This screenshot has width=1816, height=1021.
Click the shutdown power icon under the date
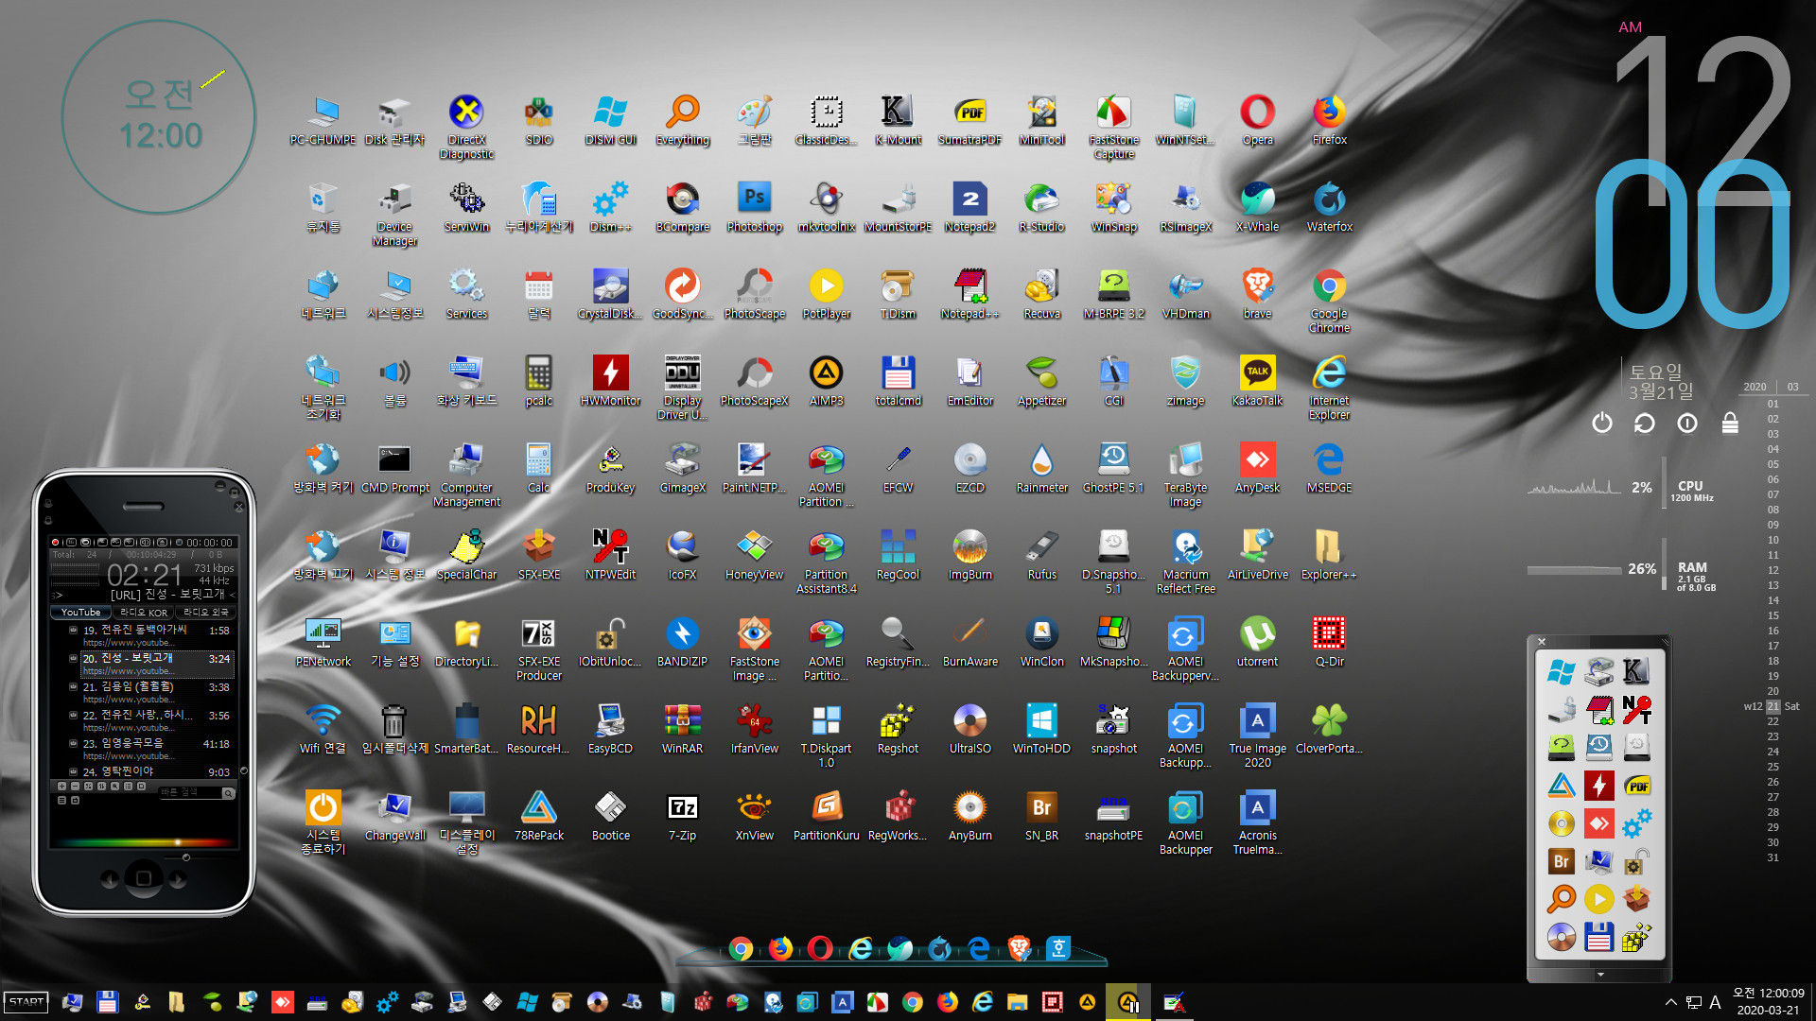[x=1601, y=423]
